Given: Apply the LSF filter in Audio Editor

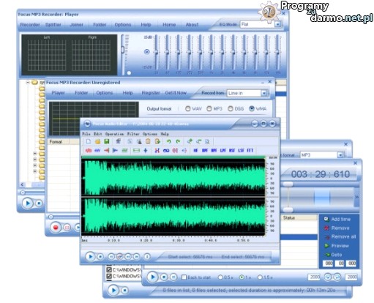Looking at the screenshot, I should tap(241, 151).
